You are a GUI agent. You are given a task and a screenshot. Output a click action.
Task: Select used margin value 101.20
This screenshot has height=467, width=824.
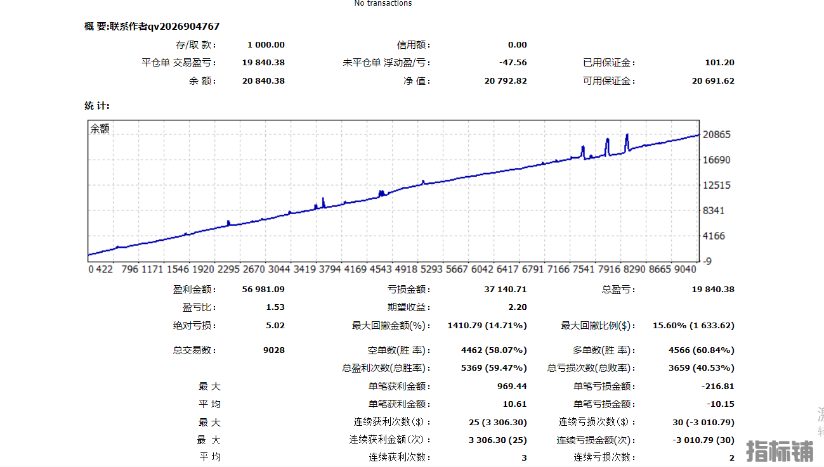click(719, 63)
